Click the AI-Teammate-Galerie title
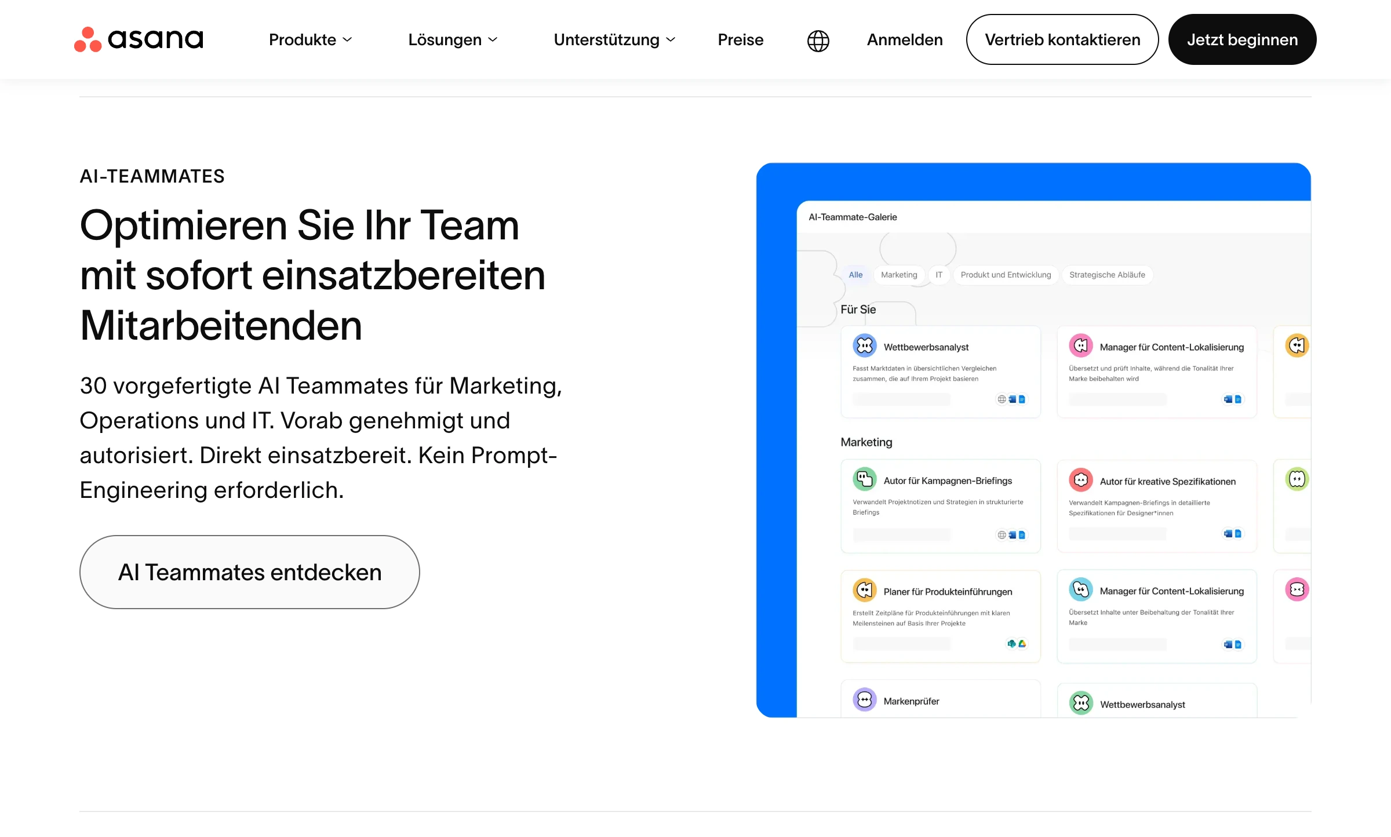The image size is (1391, 837). 853,217
